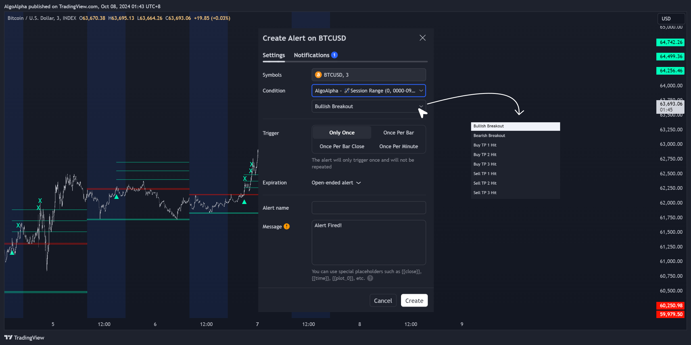Screen dimensions: 691x345
Task: Cancel the alert creation
Action: point(383,301)
